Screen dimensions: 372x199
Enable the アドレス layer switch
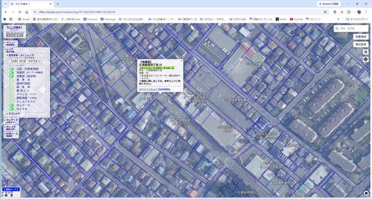(x=11, y=94)
